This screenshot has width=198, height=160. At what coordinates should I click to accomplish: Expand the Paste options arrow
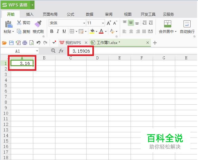[x=13, y=32]
